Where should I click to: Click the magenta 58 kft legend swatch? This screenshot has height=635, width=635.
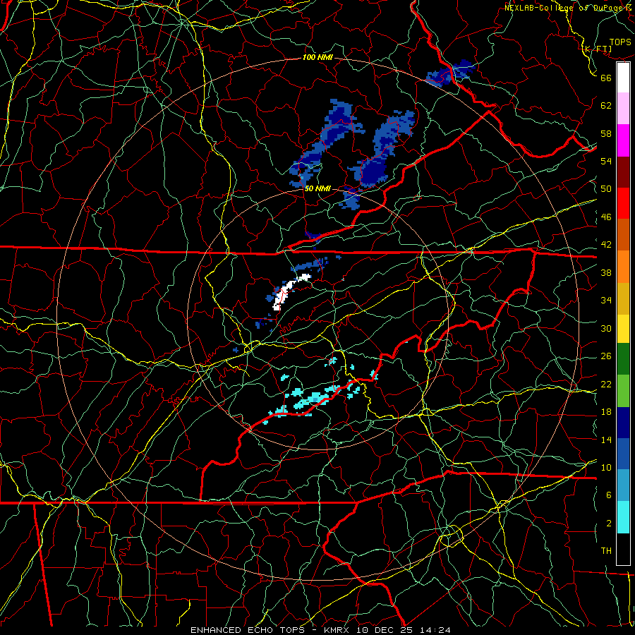click(623, 140)
